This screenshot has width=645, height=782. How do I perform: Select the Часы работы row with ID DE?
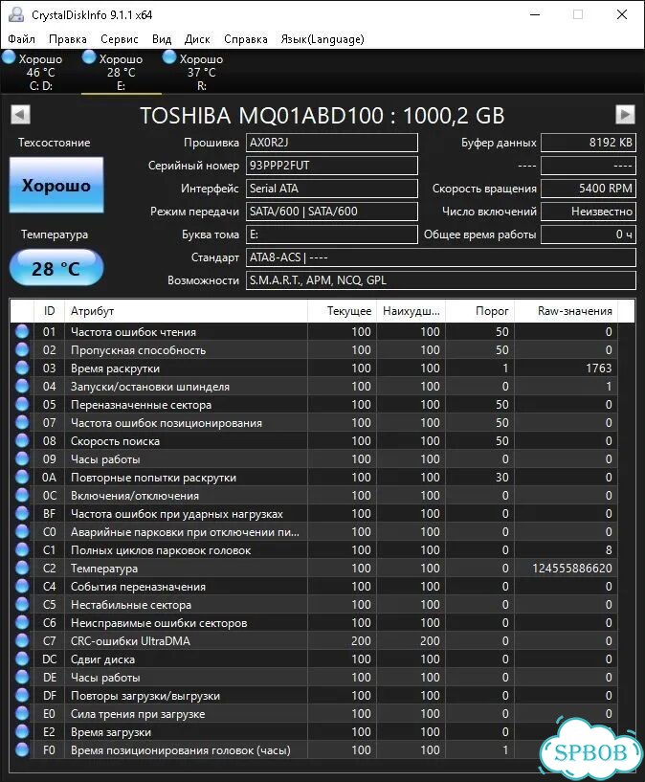pos(314,678)
